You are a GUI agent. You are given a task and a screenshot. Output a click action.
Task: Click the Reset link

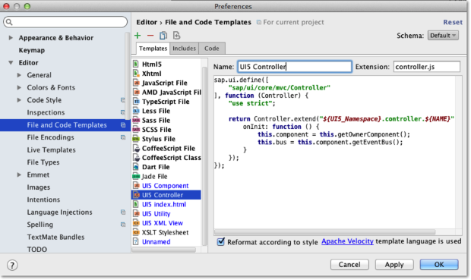453,22
